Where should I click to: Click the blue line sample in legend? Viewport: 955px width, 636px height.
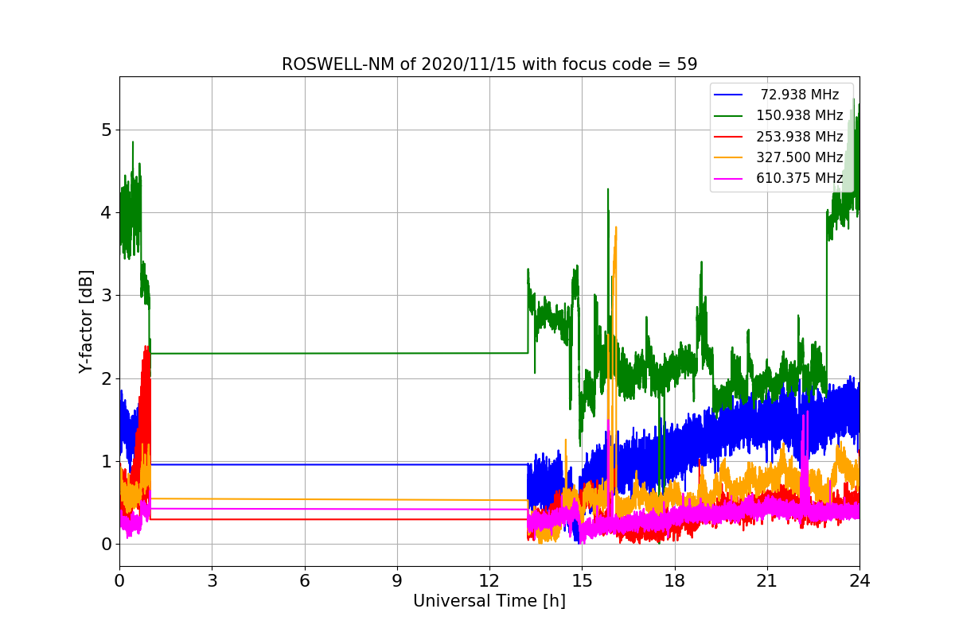tap(729, 95)
